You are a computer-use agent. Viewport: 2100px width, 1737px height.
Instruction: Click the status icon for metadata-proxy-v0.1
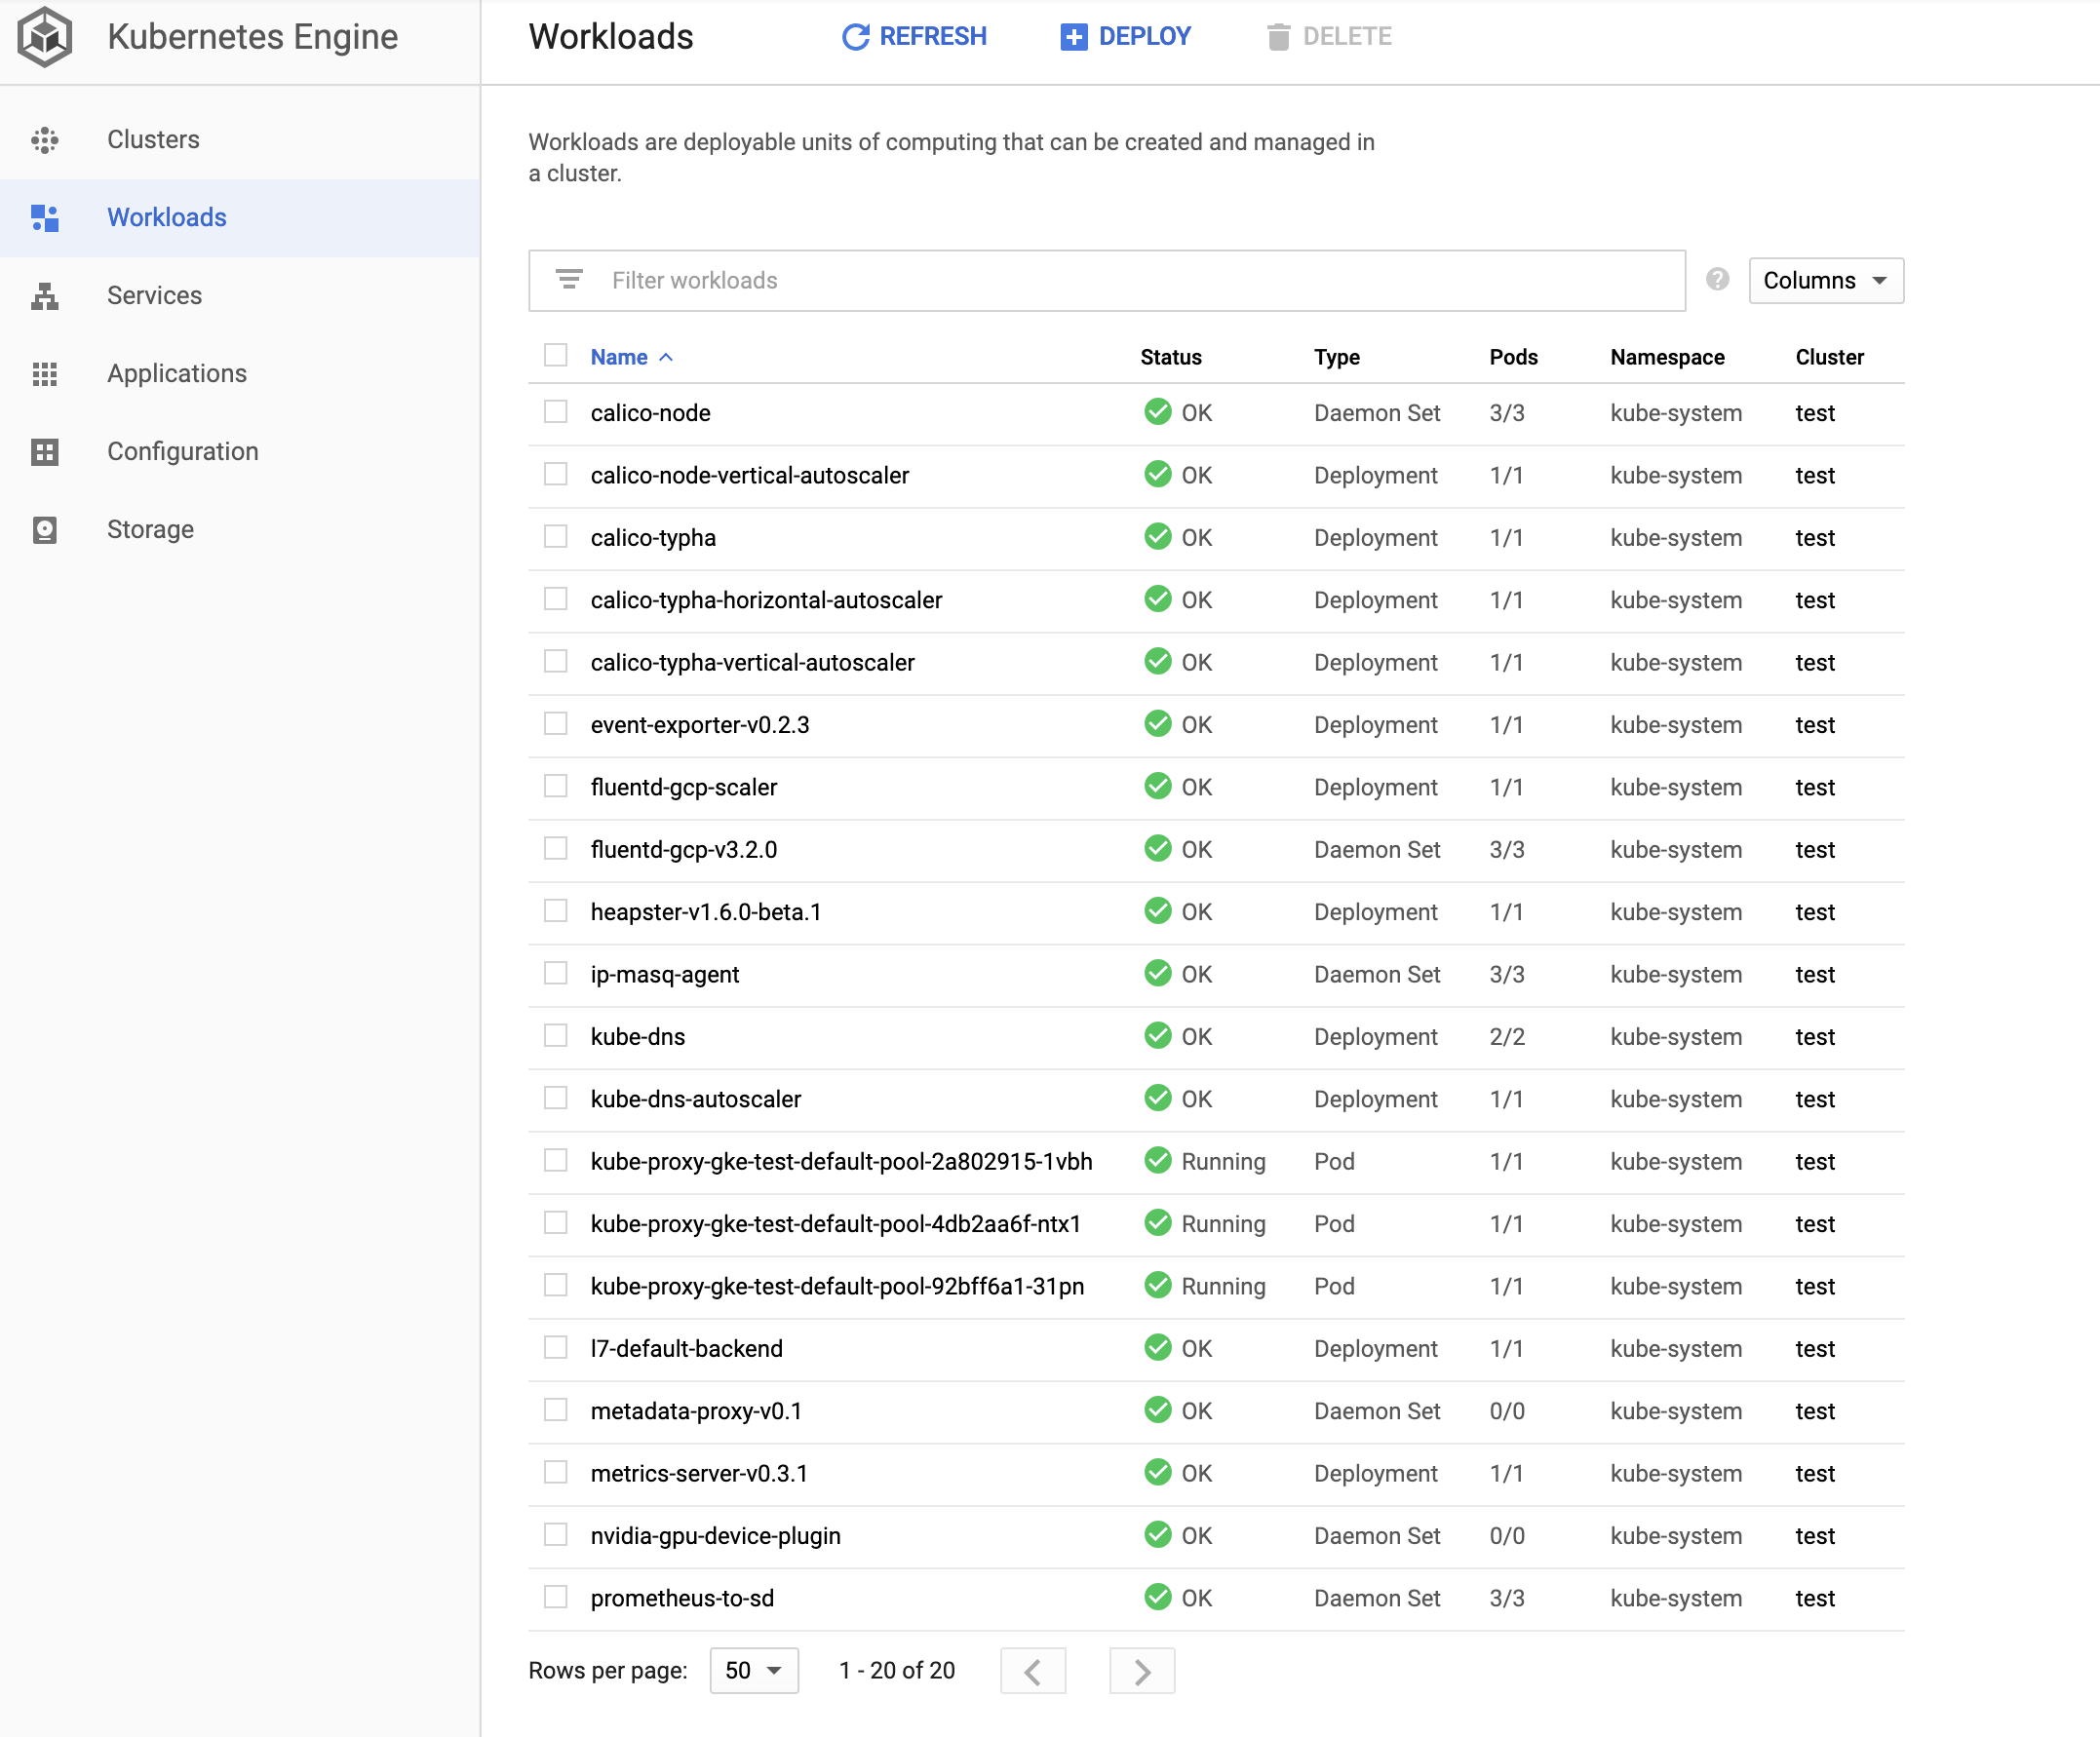point(1158,1410)
